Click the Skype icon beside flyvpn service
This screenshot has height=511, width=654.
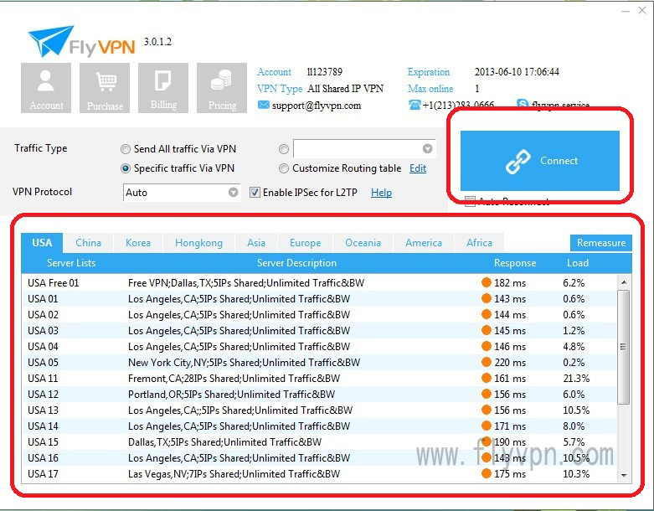tap(523, 102)
